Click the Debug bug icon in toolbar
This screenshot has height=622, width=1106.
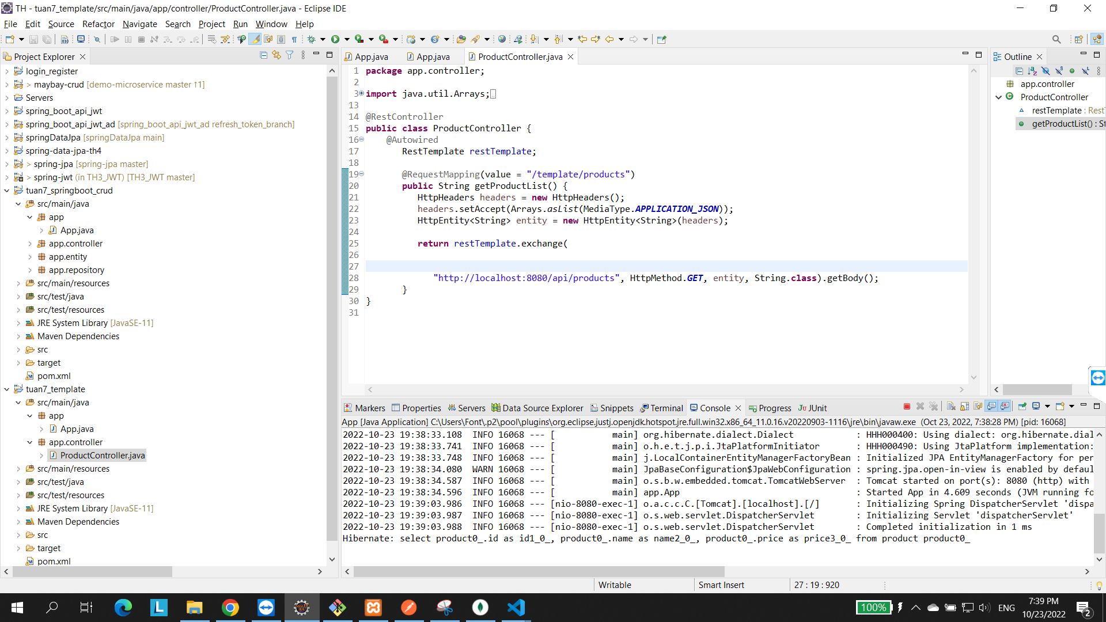(x=311, y=40)
